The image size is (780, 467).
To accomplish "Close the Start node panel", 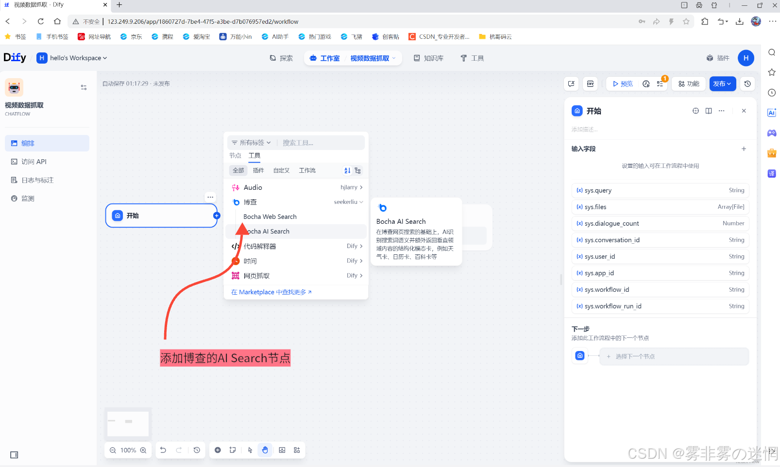I will coord(744,111).
